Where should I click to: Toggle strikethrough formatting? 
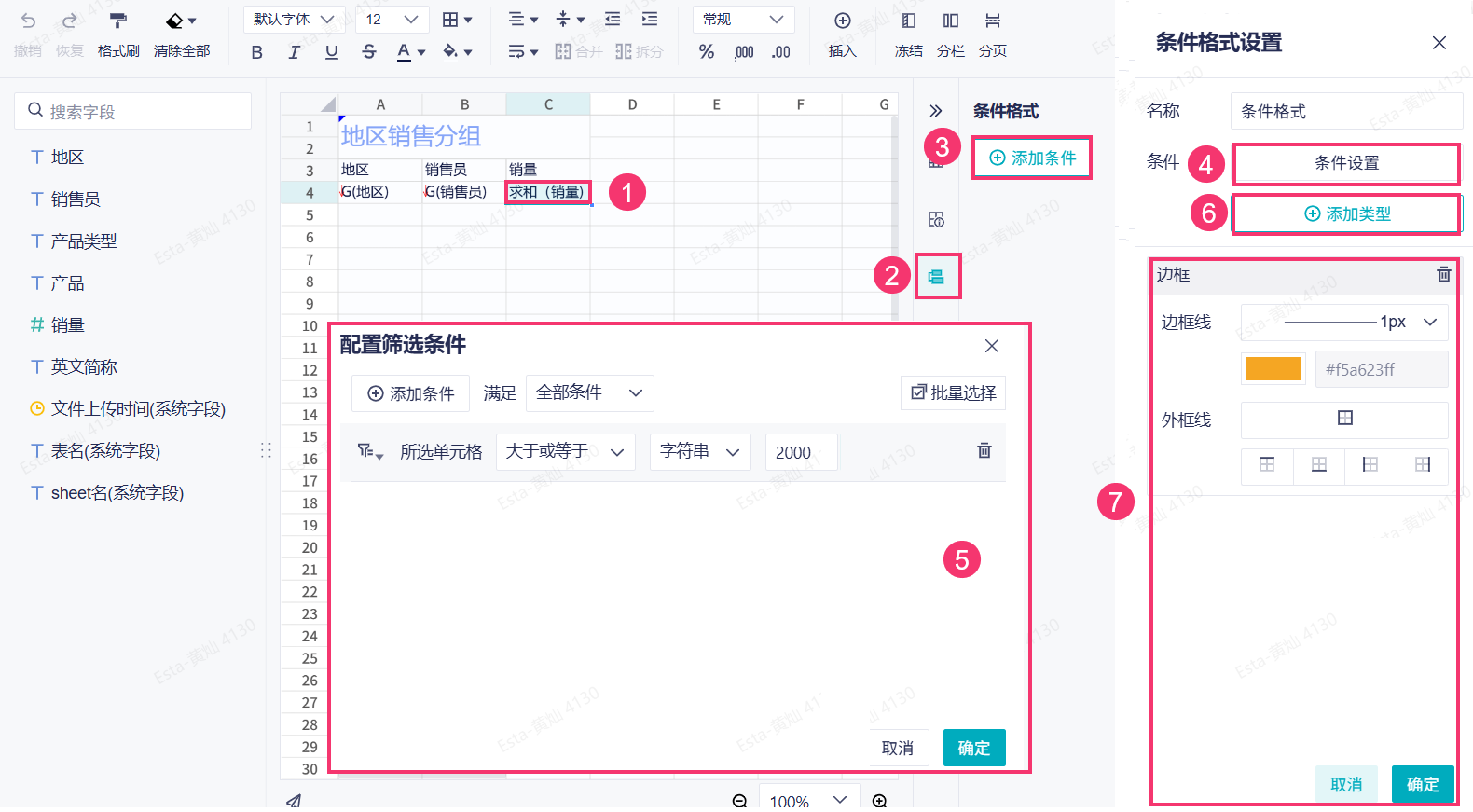tap(369, 52)
